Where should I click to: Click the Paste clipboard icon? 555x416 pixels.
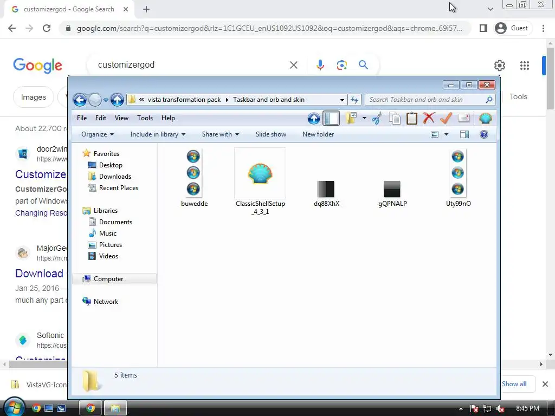[x=412, y=118]
